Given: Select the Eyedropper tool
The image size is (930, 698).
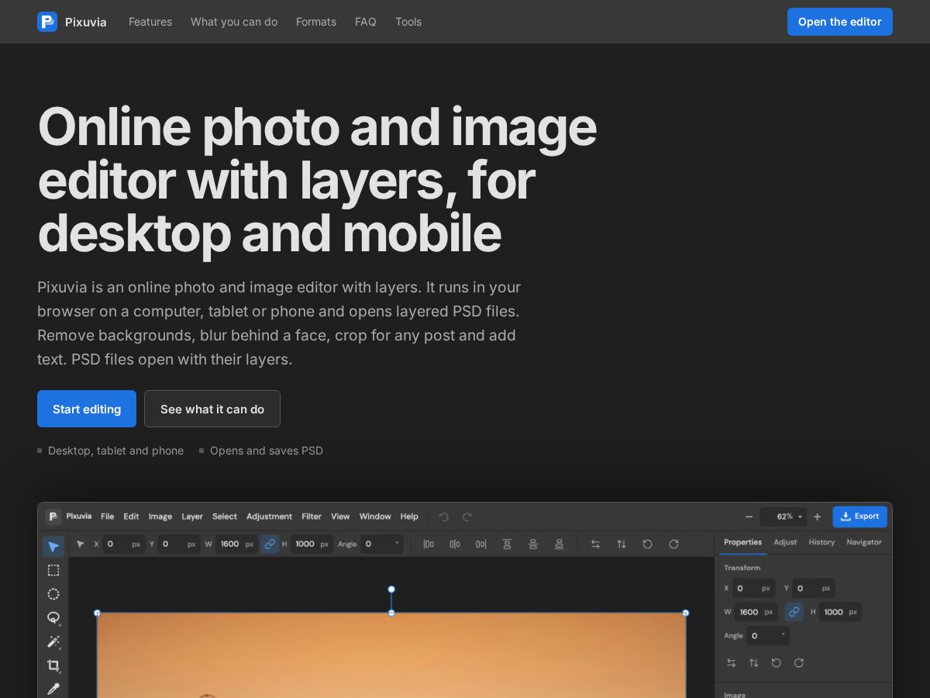Looking at the screenshot, I should tap(53, 689).
